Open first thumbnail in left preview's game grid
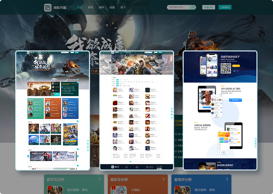The width and height of the screenshot is (273, 194). tap(34, 129)
